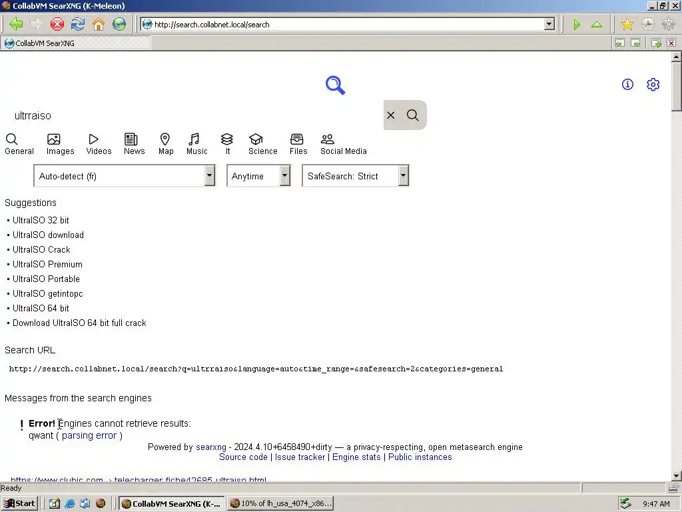Open SearXNG preferences gear icon
682x512 pixels.
pos(653,85)
